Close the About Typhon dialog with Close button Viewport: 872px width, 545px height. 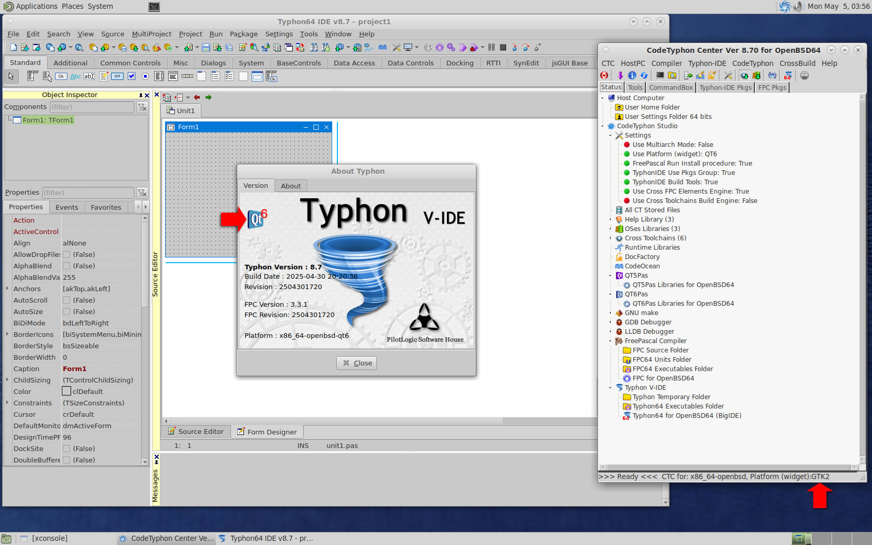[x=357, y=363]
